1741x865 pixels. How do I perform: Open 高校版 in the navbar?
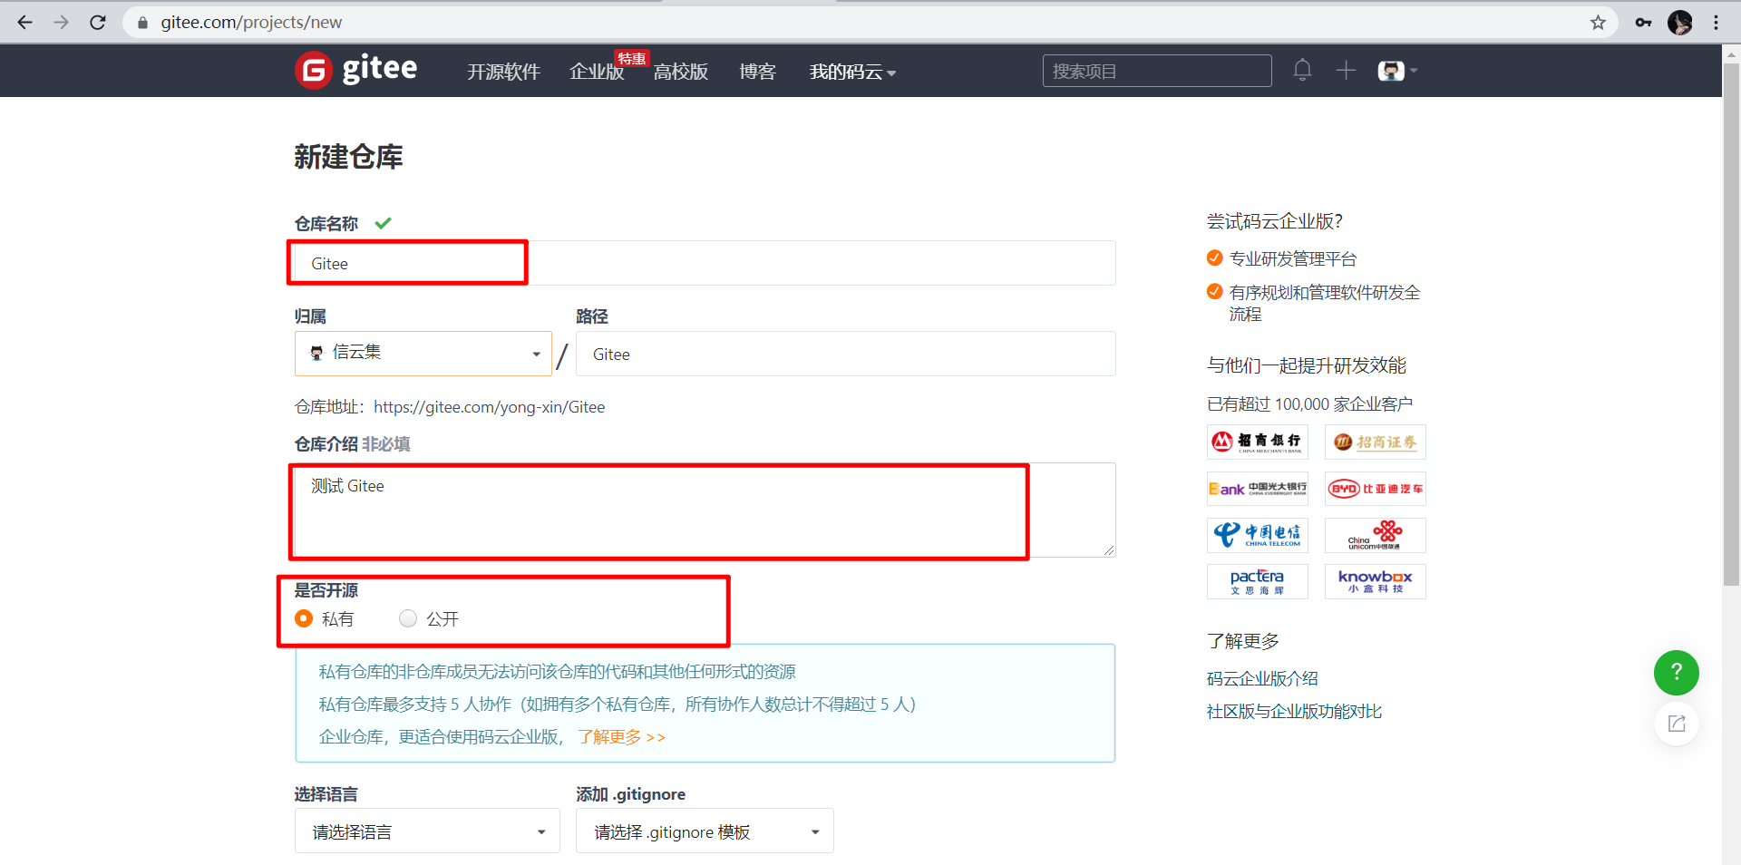681,72
